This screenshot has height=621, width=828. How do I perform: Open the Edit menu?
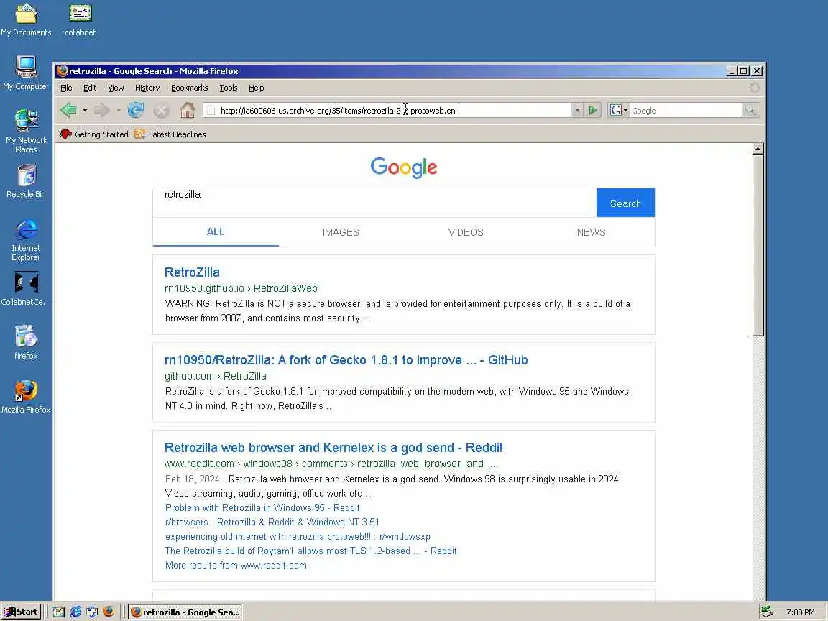[90, 88]
